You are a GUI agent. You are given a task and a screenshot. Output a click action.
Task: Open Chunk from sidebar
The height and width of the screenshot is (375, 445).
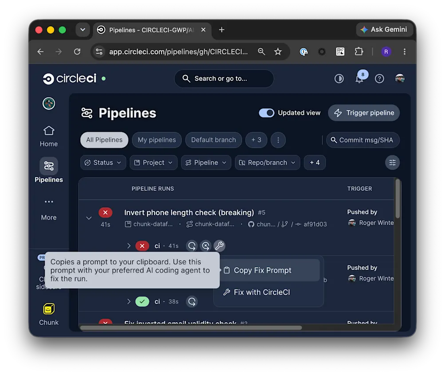(49, 315)
